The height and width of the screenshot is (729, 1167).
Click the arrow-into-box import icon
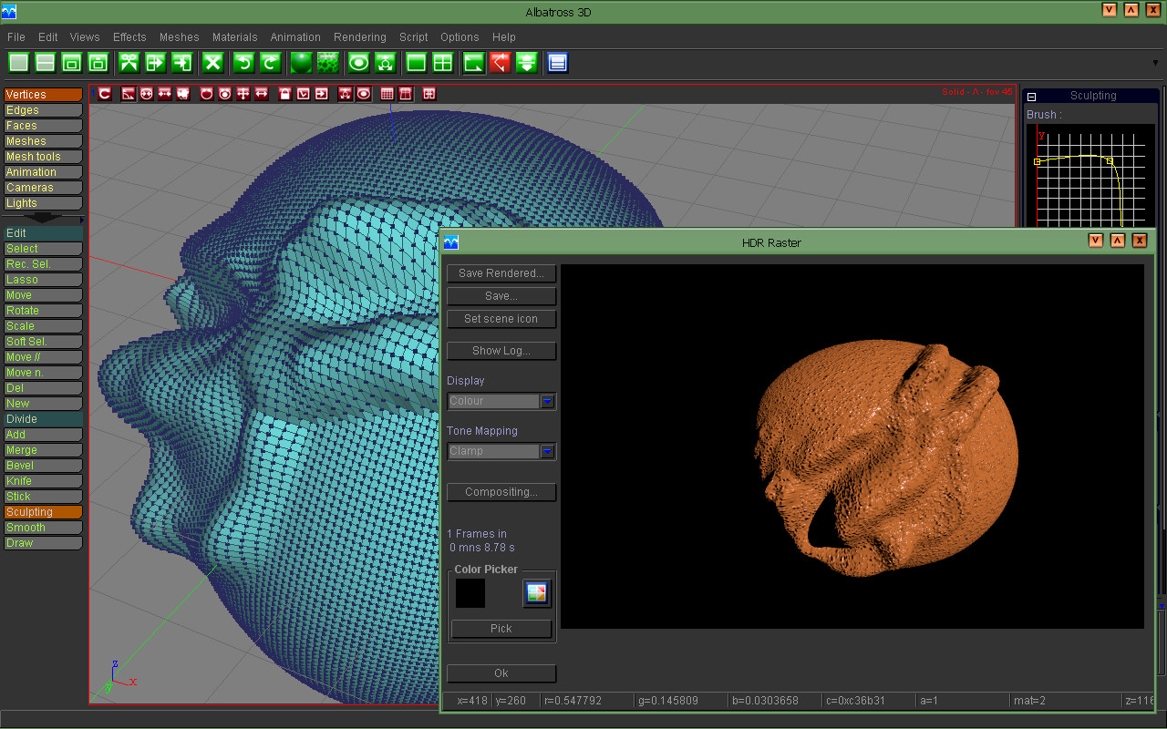pyautogui.click(x=181, y=63)
